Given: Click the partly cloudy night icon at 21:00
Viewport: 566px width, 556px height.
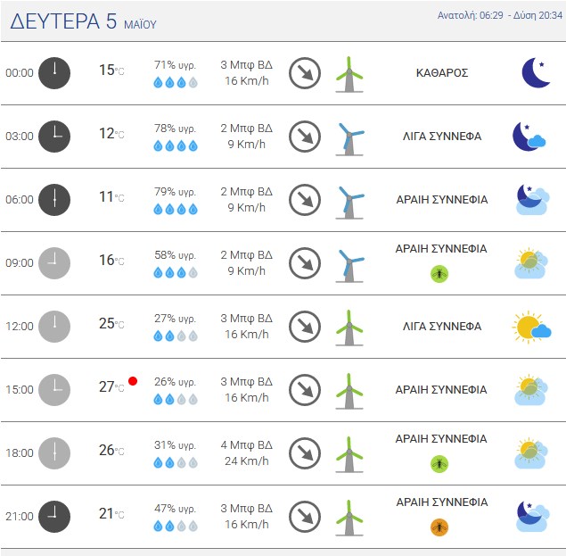Looking at the screenshot, I should coord(531,516).
